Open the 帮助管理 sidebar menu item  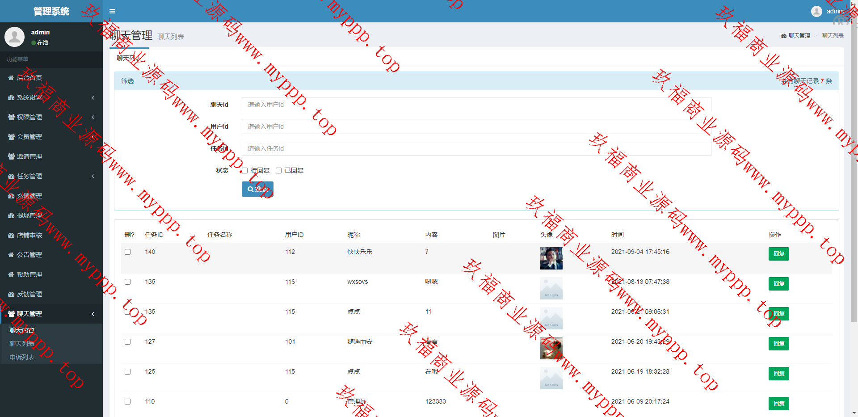coord(29,274)
